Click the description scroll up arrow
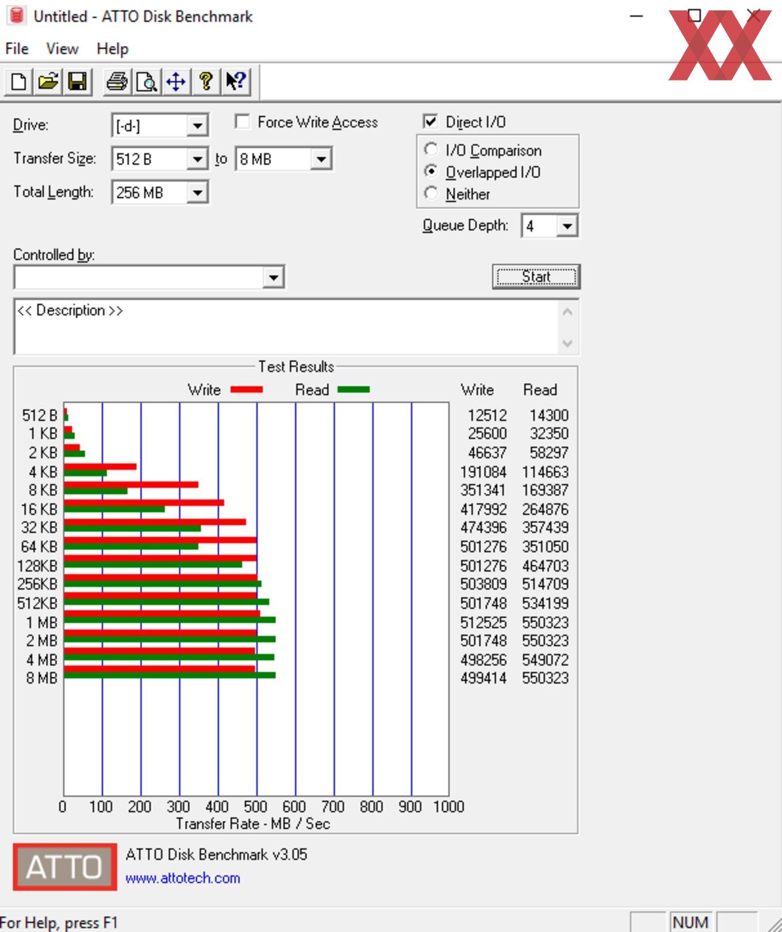Image resolution: width=782 pixels, height=932 pixels. [x=568, y=312]
